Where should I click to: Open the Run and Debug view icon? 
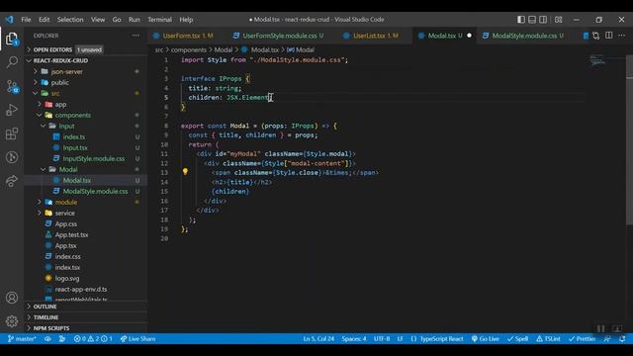(x=12, y=110)
